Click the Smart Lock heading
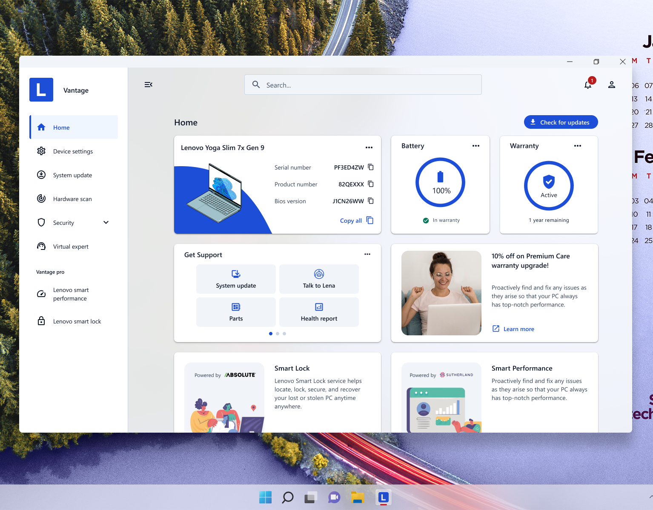The width and height of the screenshot is (653, 510). 292,368
